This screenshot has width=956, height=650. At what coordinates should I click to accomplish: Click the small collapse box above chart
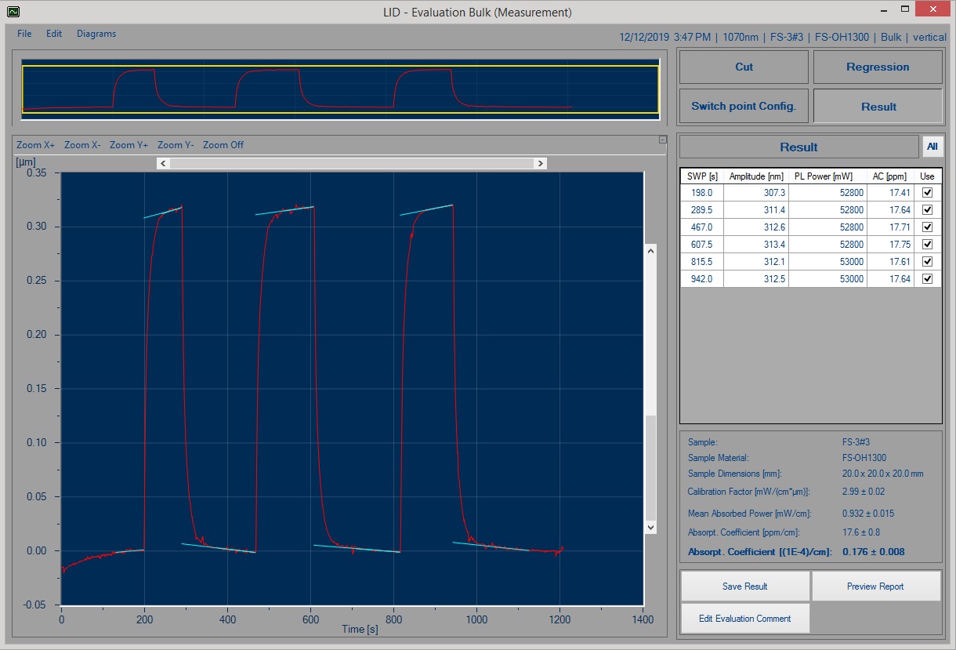tap(663, 140)
